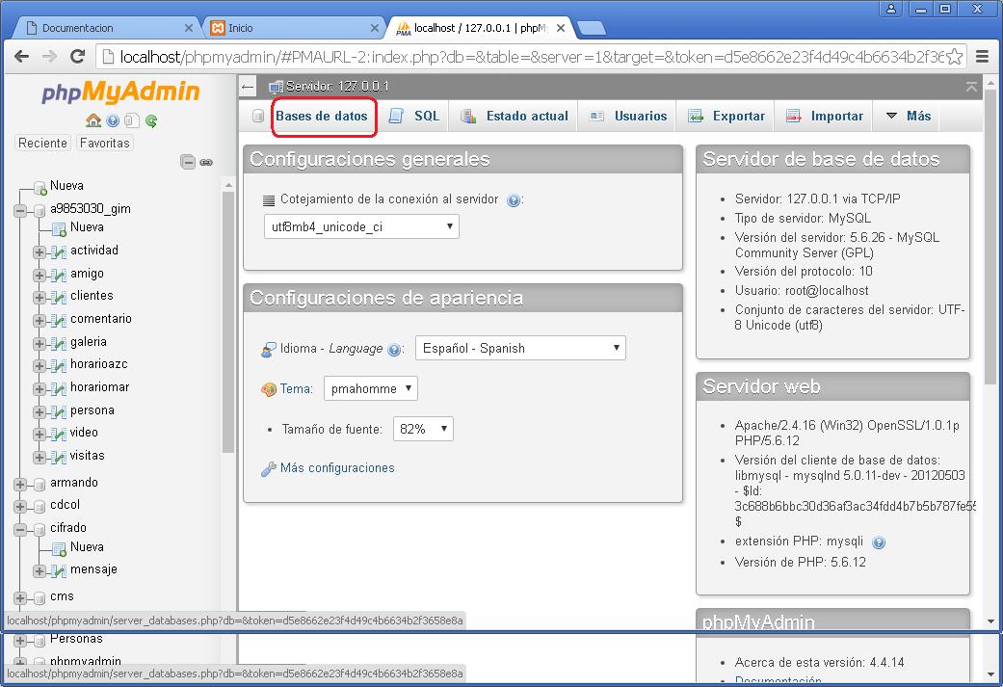Expand the armando database node
Image resolution: width=1003 pixels, height=687 pixels.
pos(20,485)
